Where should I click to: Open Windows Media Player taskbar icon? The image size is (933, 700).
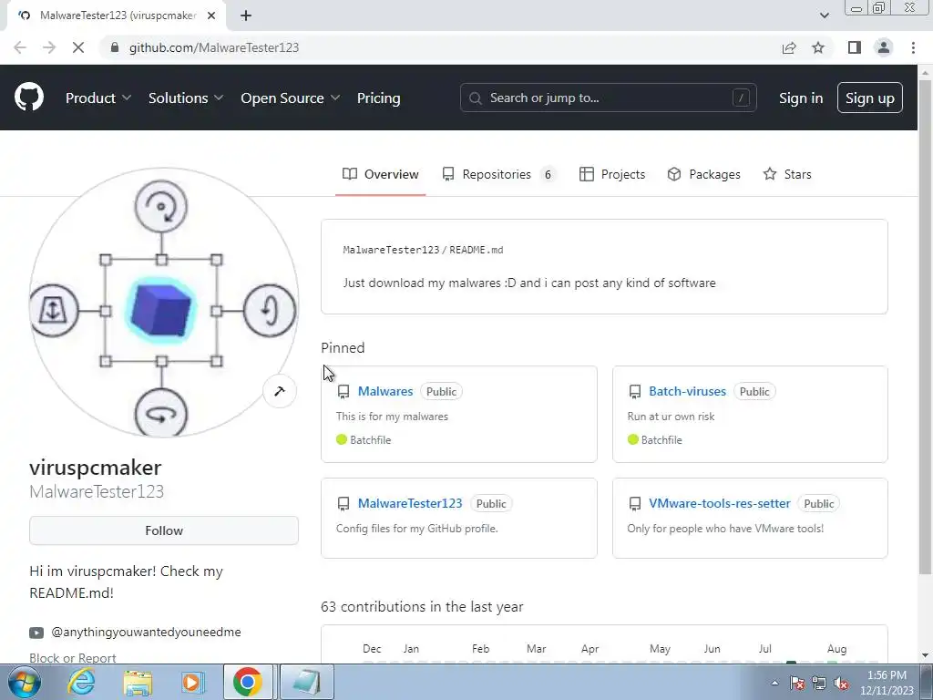(192, 682)
